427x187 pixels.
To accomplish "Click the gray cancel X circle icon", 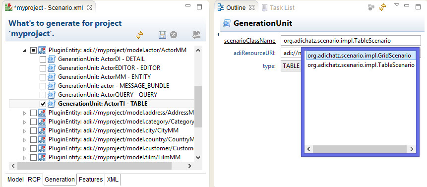I will [x=174, y=35].
